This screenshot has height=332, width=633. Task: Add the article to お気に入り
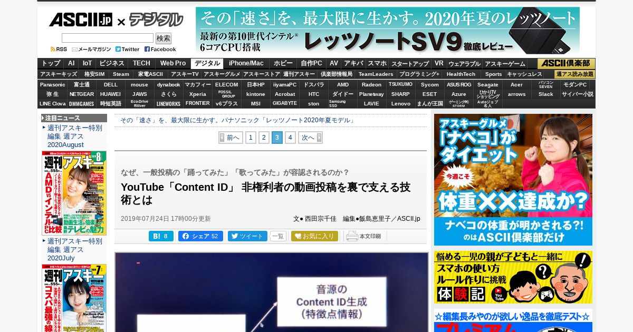point(314,236)
